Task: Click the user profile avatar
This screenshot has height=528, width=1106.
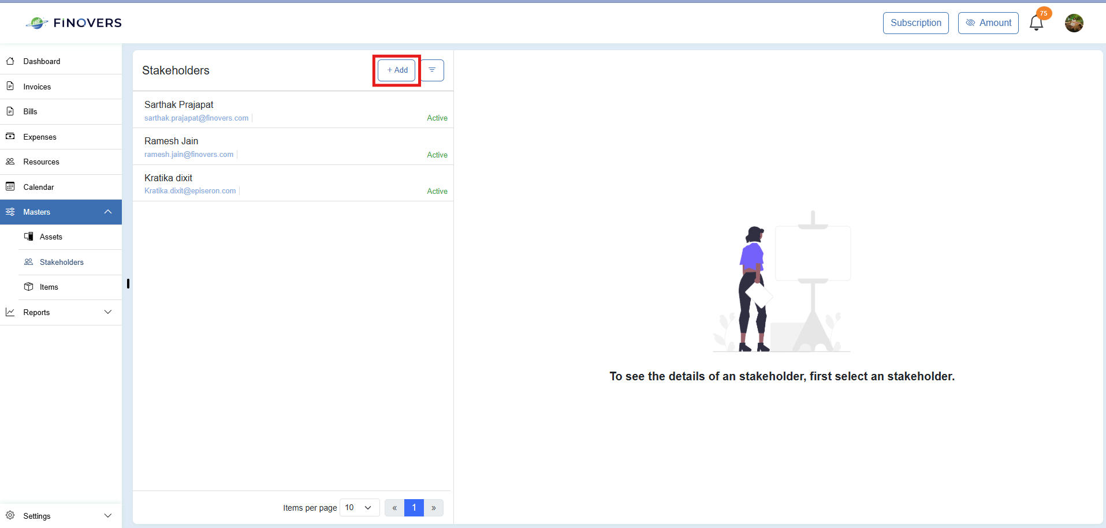Action: [1074, 23]
